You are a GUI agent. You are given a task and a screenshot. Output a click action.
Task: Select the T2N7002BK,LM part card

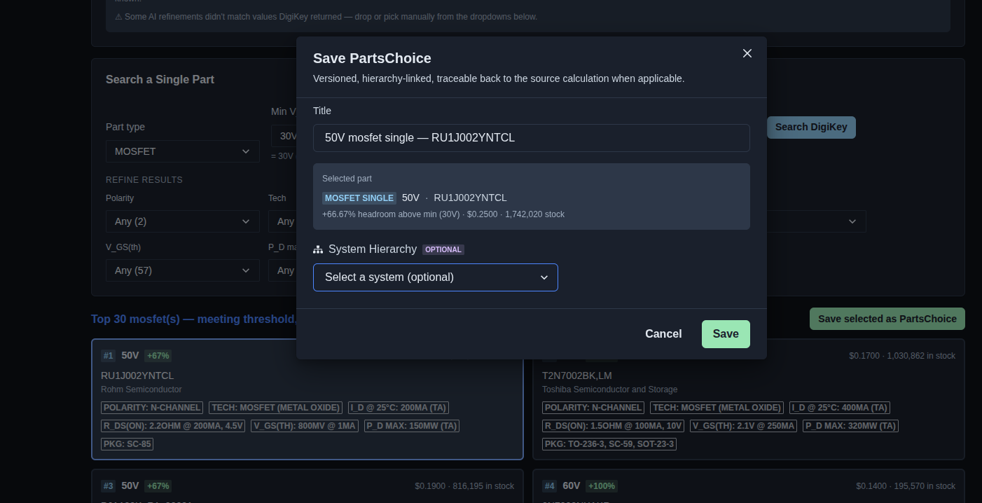(749, 399)
